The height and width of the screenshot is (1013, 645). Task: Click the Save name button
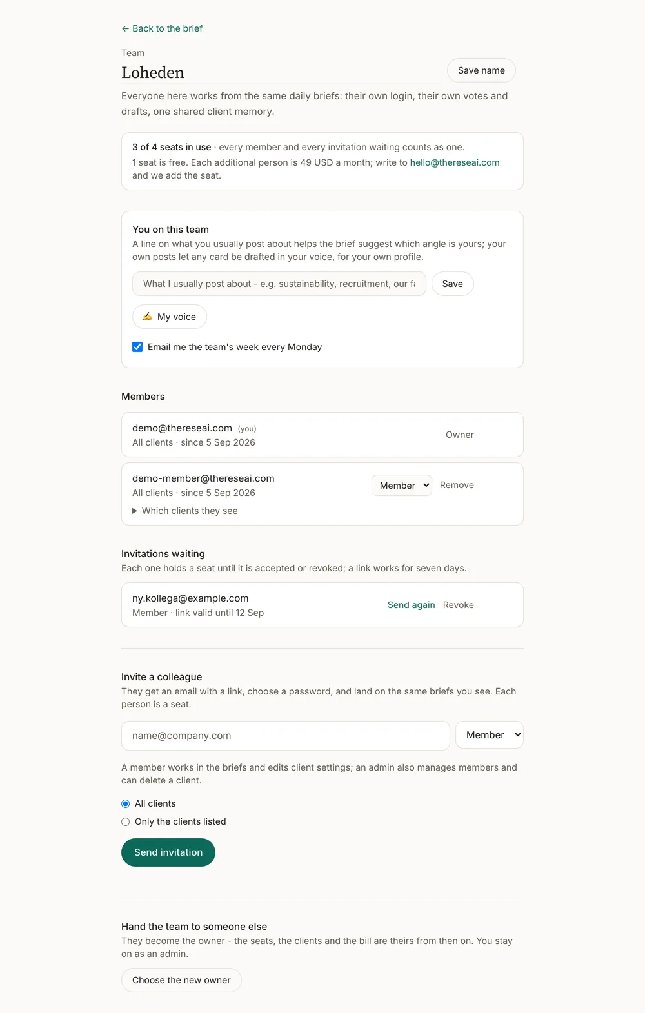click(481, 70)
